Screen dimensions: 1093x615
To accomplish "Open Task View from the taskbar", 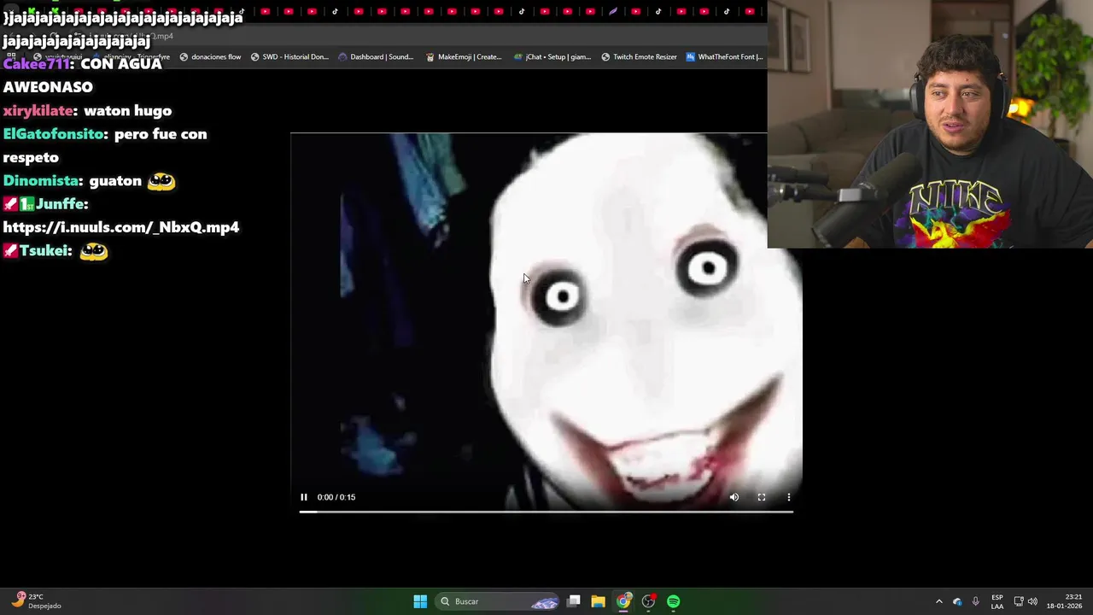I will (x=574, y=601).
